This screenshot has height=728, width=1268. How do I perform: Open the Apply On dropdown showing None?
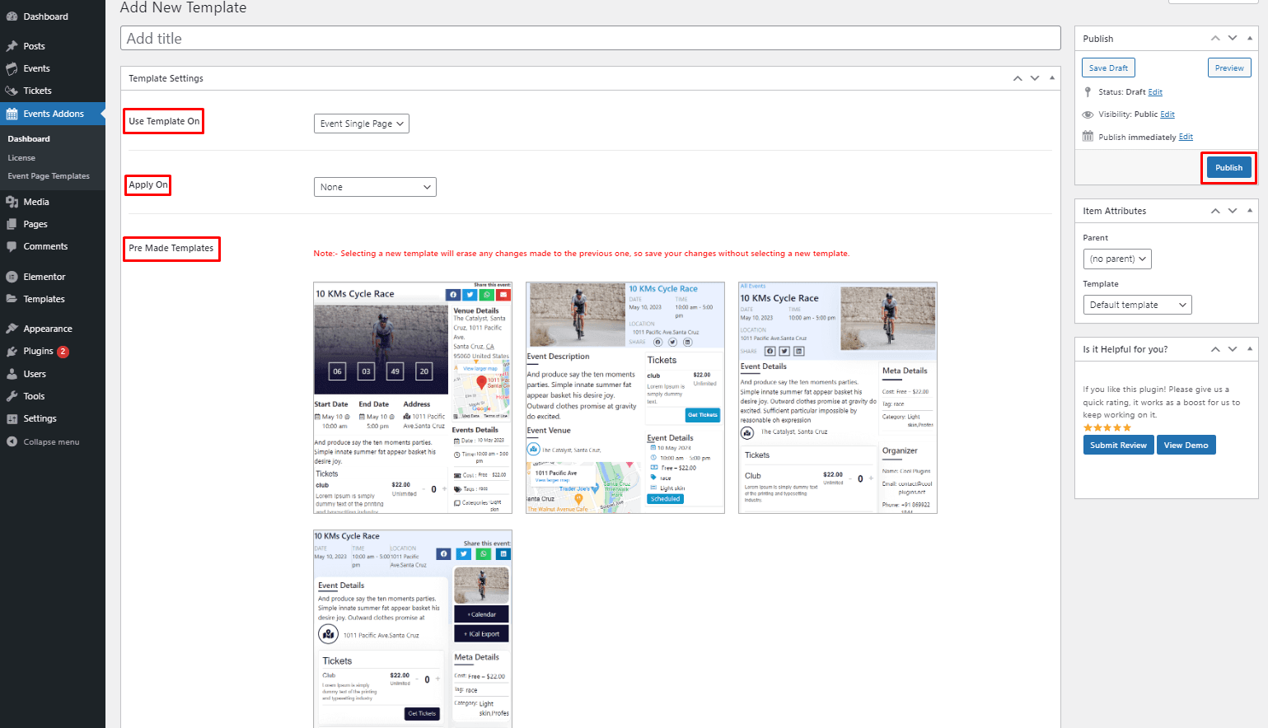click(x=375, y=187)
